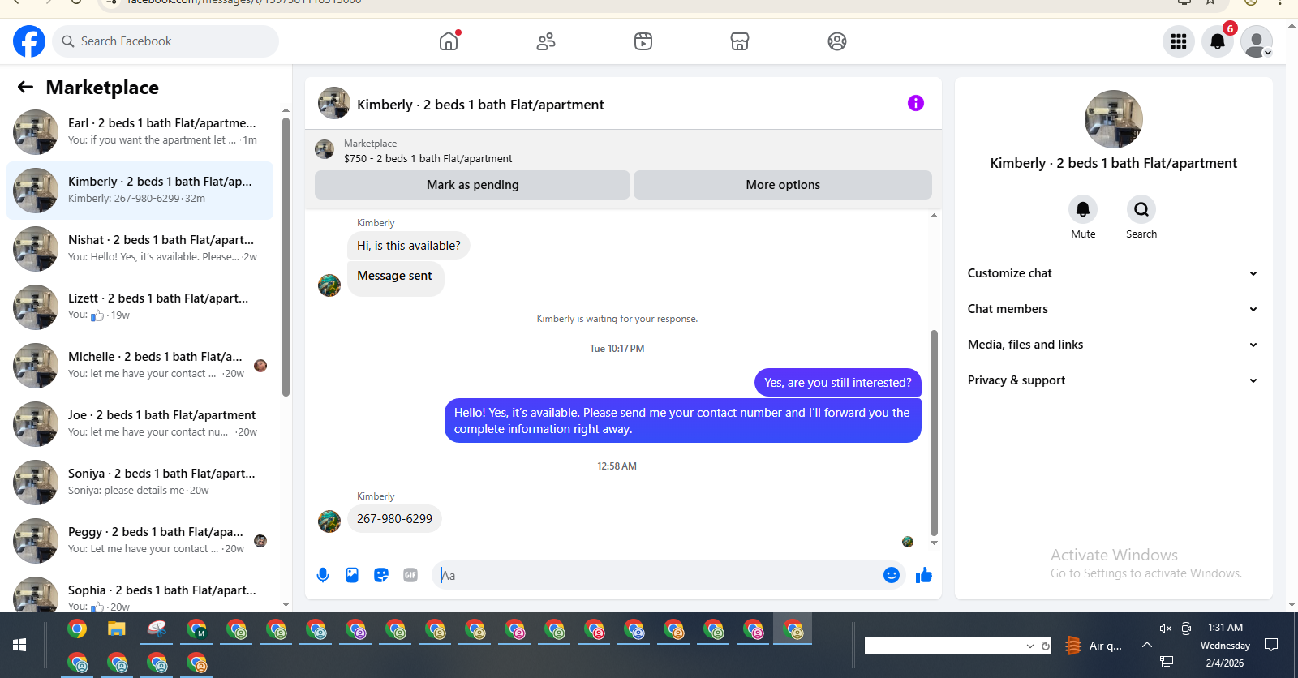Open File Explorer on the taskbar
Screen dimensions: 1298x678
tap(117, 629)
